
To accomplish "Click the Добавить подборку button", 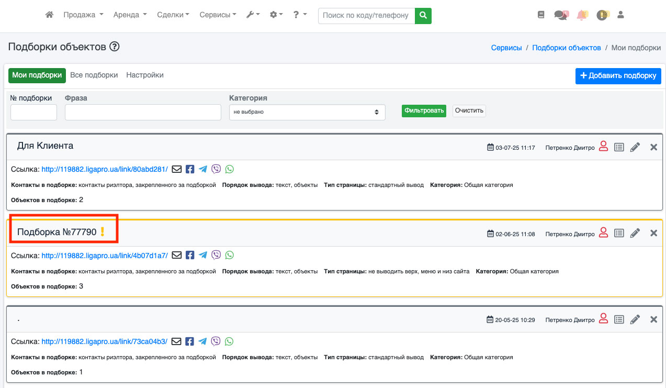I will [x=618, y=76].
